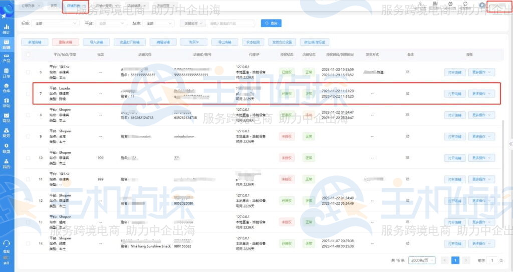Open the 店铺名称 search-type dropdown
513x272 pixels.
[193, 23]
